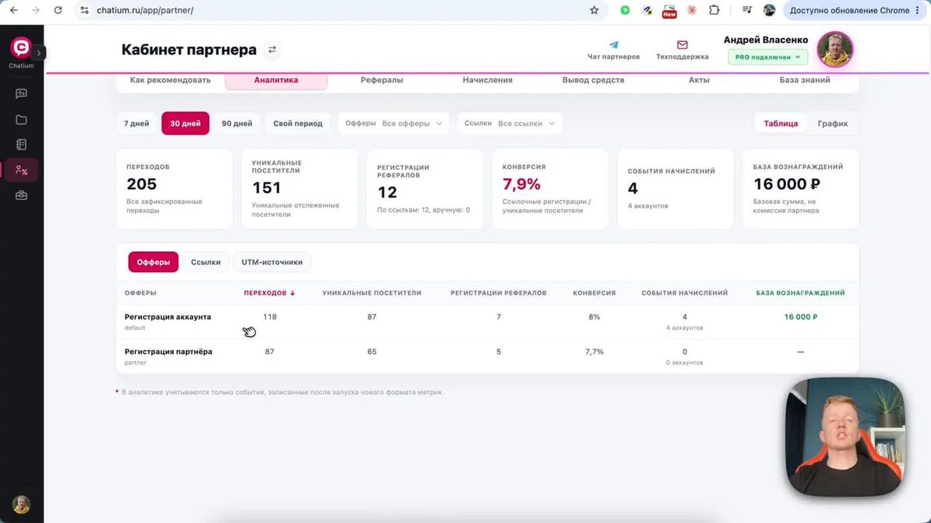The width and height of the screenshot is (931, 523).
Task: Click Конверсия column header in table
Action: tap(594, 293)
